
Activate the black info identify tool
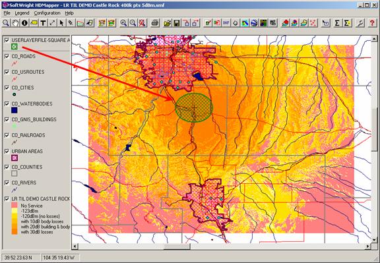[24, 23]
